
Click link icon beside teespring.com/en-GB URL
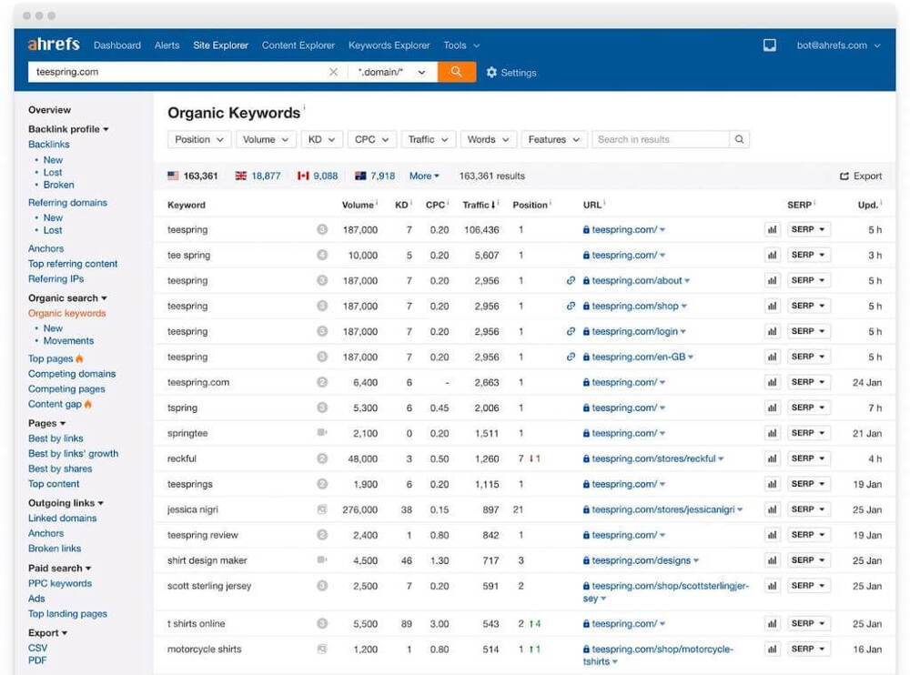point(571,357)
